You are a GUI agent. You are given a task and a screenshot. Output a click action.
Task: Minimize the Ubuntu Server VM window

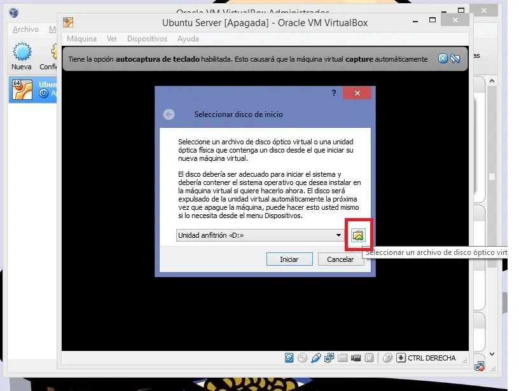click(x=415, y=21)
